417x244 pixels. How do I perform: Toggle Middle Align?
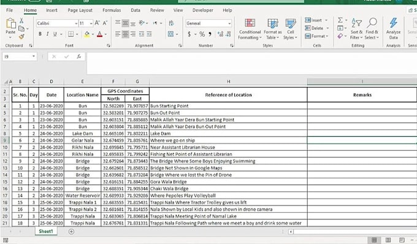coord(125,23)
